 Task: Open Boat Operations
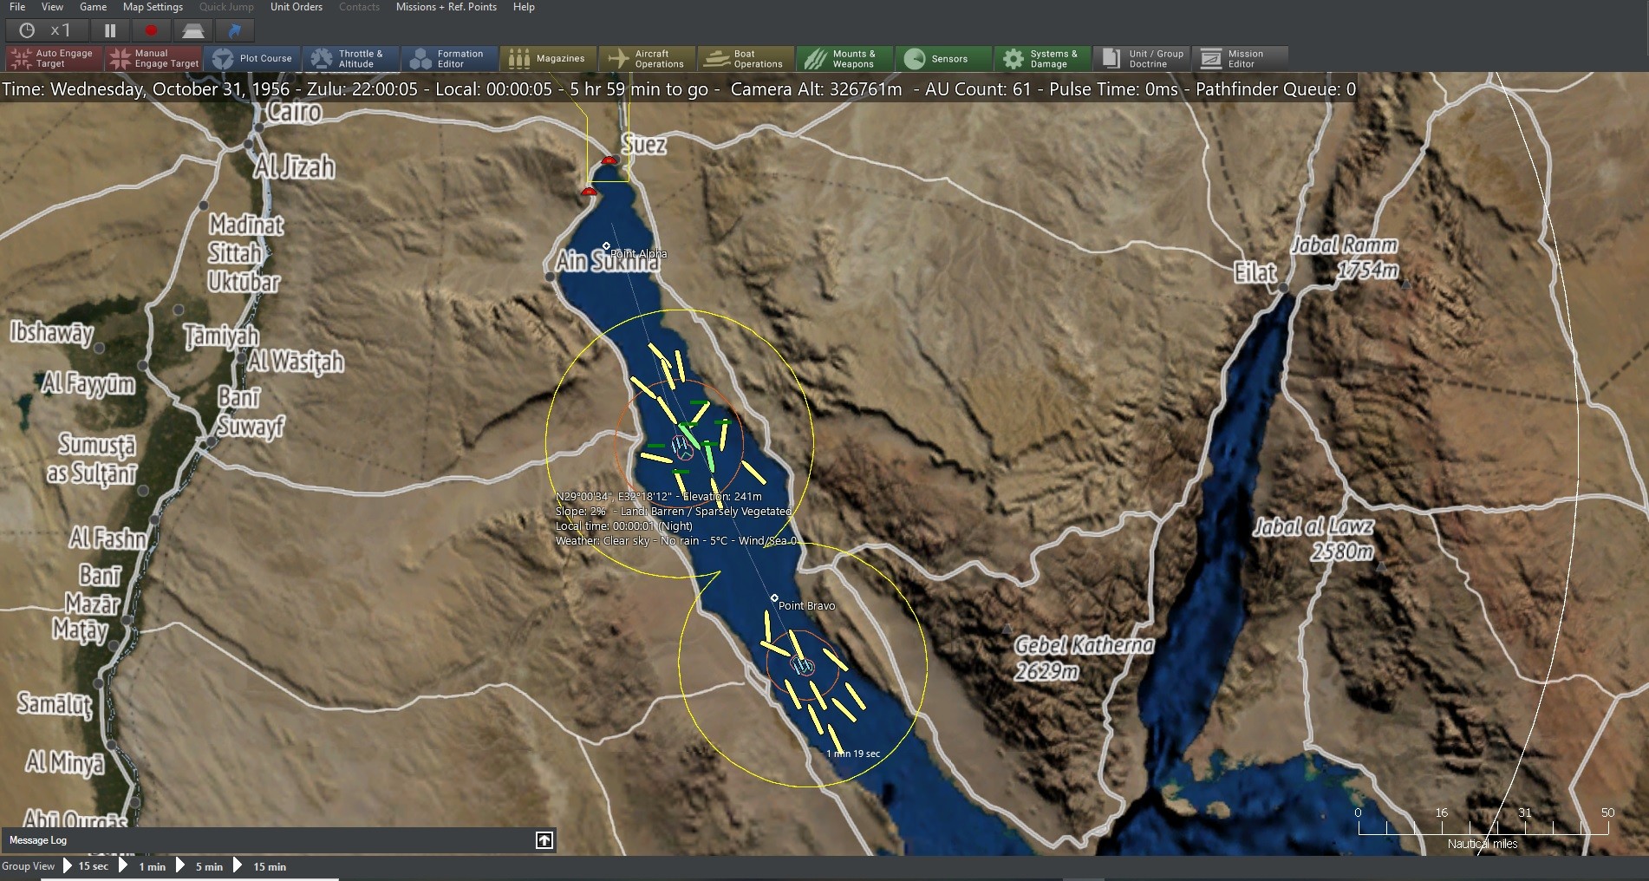pos(745,58)
